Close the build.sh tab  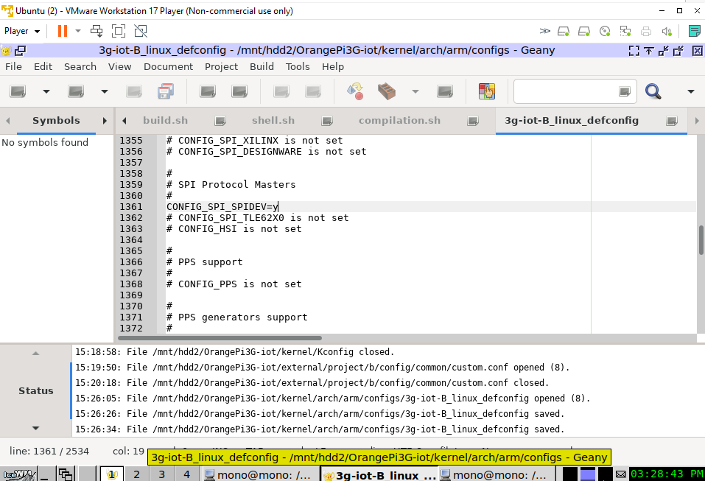[220, 121]
